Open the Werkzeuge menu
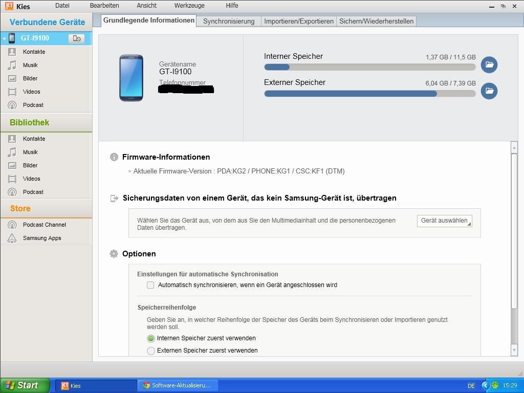The image size is (524, 393). (189, 5)
